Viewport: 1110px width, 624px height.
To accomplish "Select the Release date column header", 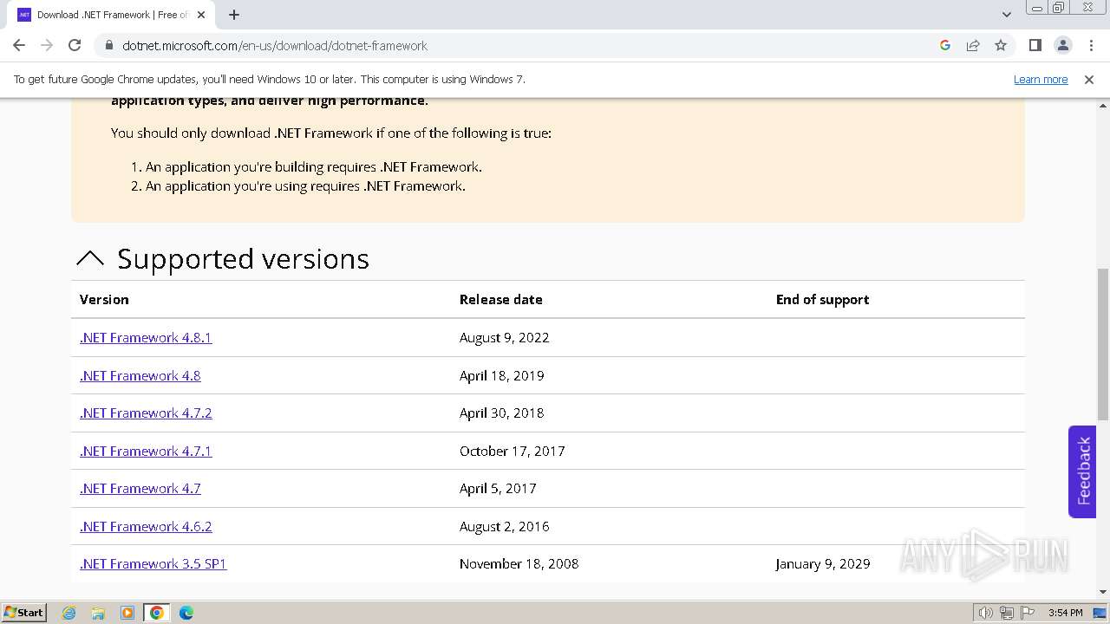I will click(x=501, y=299).
